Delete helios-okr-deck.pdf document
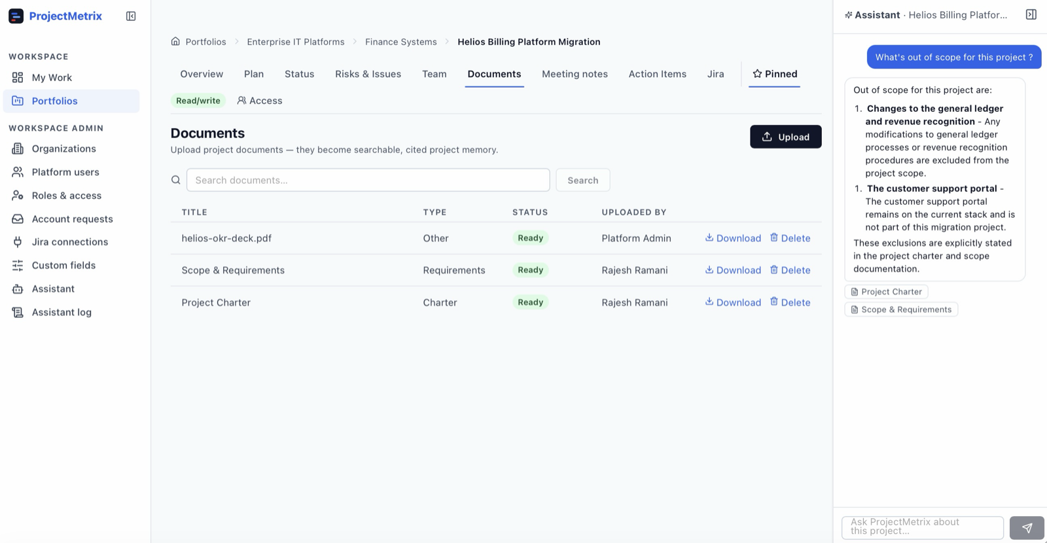The height and width of the screenshot is (543, 1047). pos(790,238)
